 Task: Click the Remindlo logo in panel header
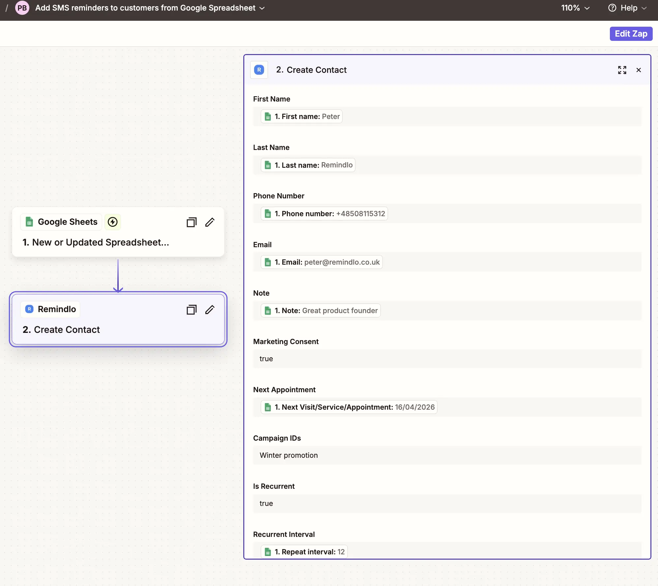(x=259, y=70)
